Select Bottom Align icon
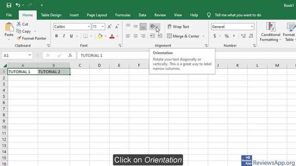Screen dimensions: 296x166 coord(143,27)
